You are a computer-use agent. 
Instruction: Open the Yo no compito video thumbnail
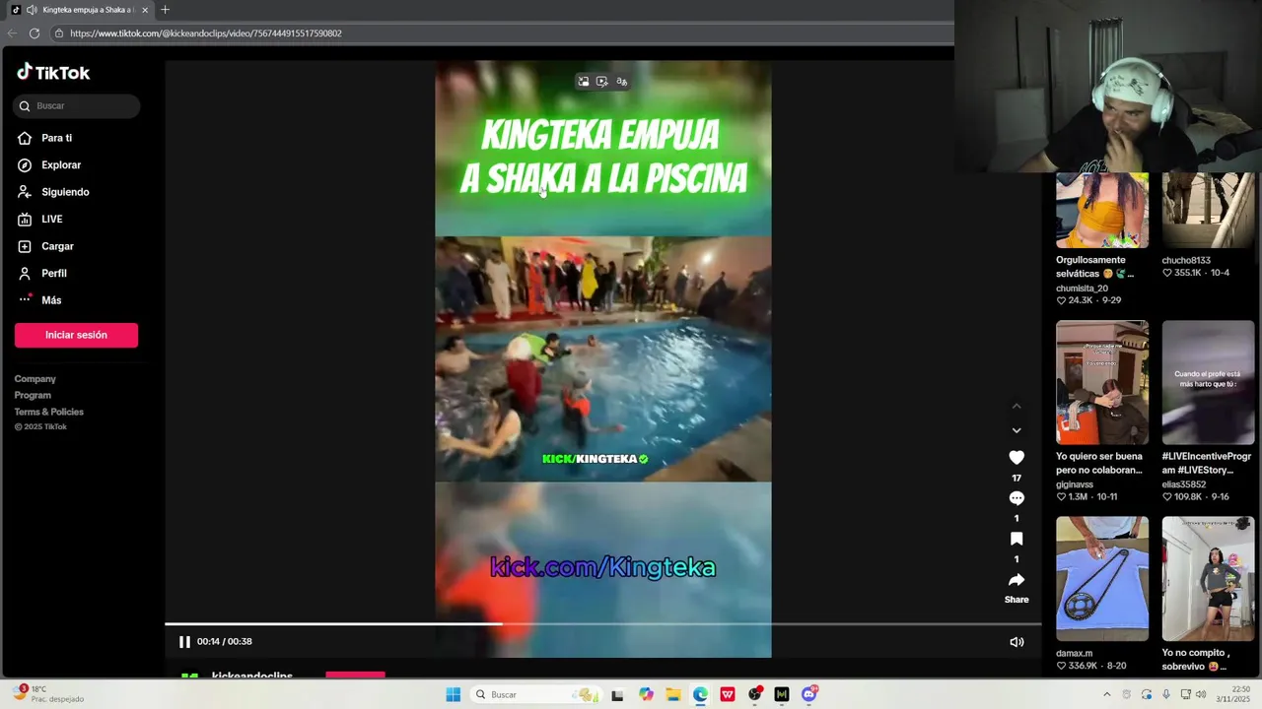pyautogui.click(x=1208, y=579)
